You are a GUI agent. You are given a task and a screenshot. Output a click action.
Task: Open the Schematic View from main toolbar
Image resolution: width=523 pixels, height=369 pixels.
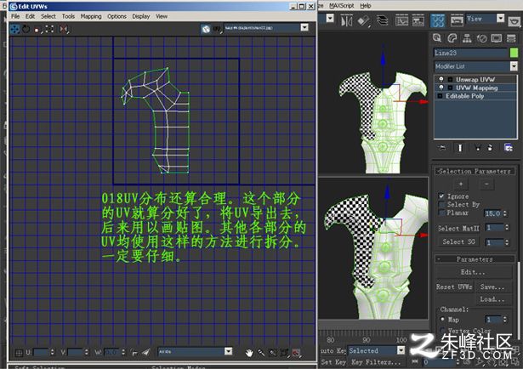[x=418, y=20]
